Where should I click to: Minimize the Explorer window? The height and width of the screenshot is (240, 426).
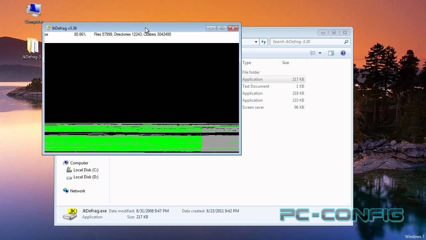click(322, 33)
